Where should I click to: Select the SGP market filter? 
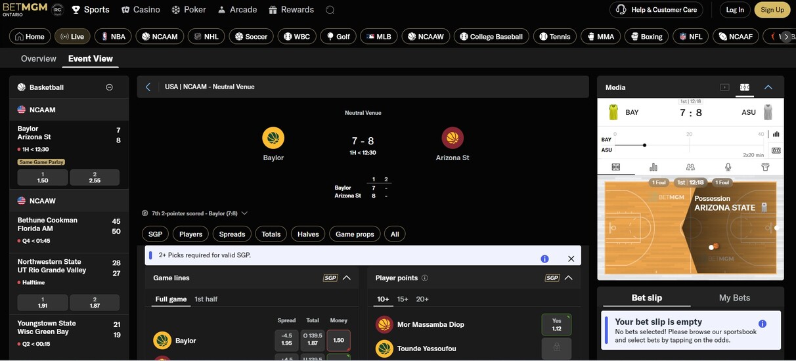tap(155, 234)
